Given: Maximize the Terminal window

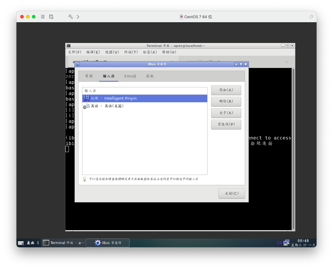Looking at the screenshot, I should [287, 46].
